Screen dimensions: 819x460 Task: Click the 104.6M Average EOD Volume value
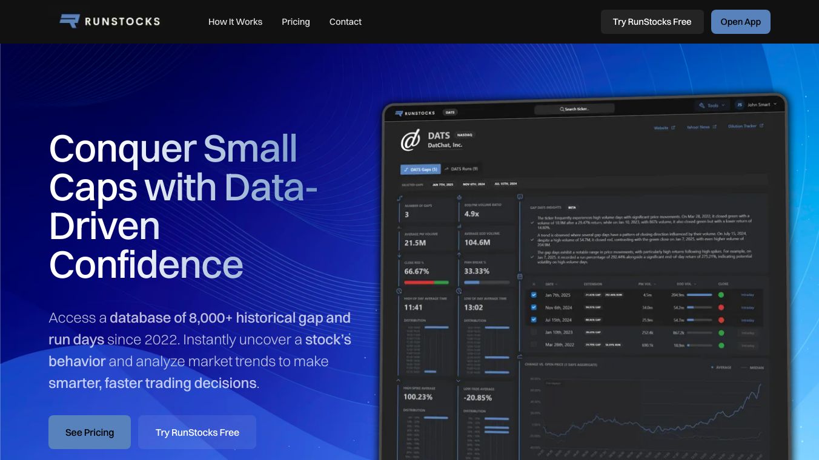pos(477,242)
